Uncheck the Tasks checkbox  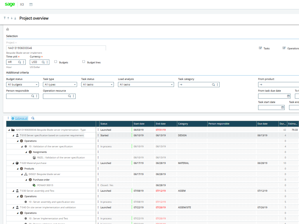260,48
